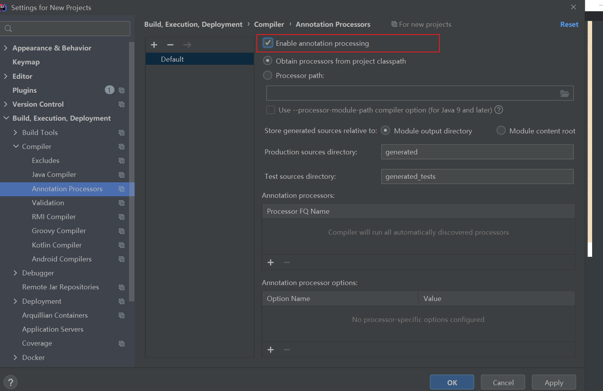Click Compiler in the breadcrumb
Screen dimensions: 603x391
[x=269, y=24]
